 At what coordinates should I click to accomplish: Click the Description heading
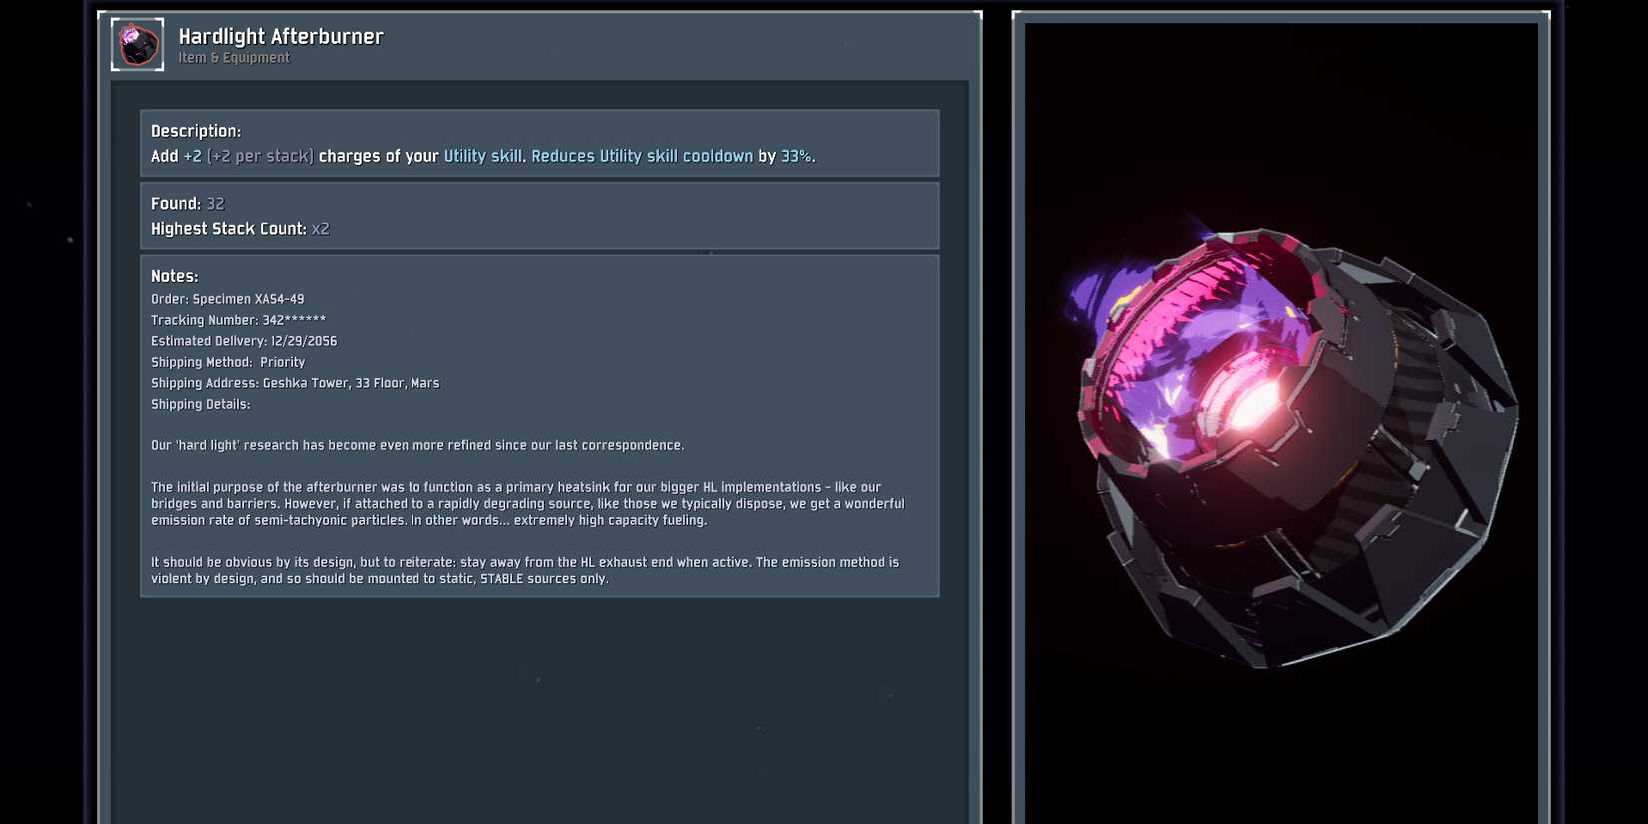coord(196,131)
